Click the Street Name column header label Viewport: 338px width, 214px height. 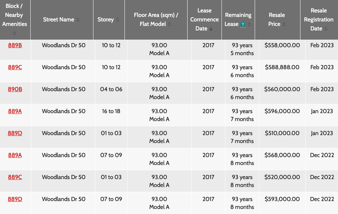tap(59, 20)
